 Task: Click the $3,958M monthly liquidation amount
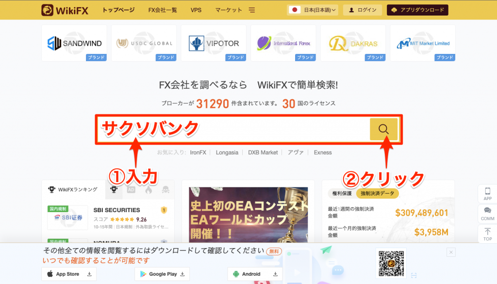click(431, 232)
